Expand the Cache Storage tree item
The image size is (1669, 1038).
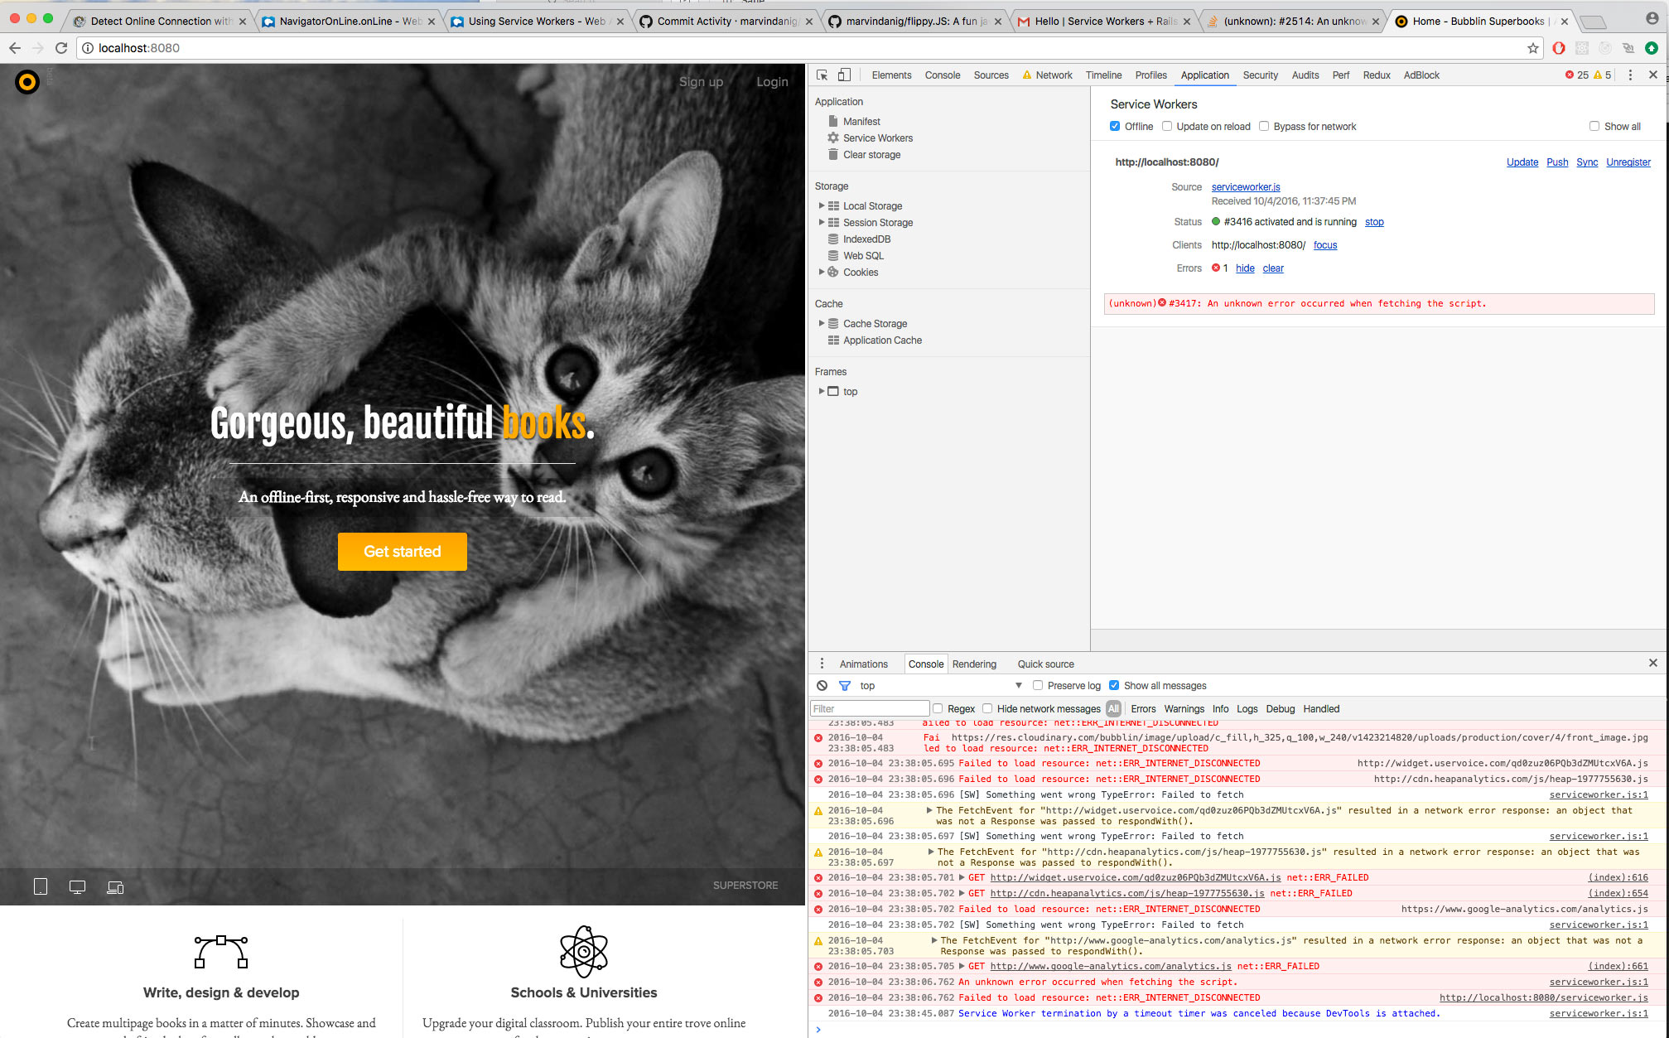tap(822, 323)
